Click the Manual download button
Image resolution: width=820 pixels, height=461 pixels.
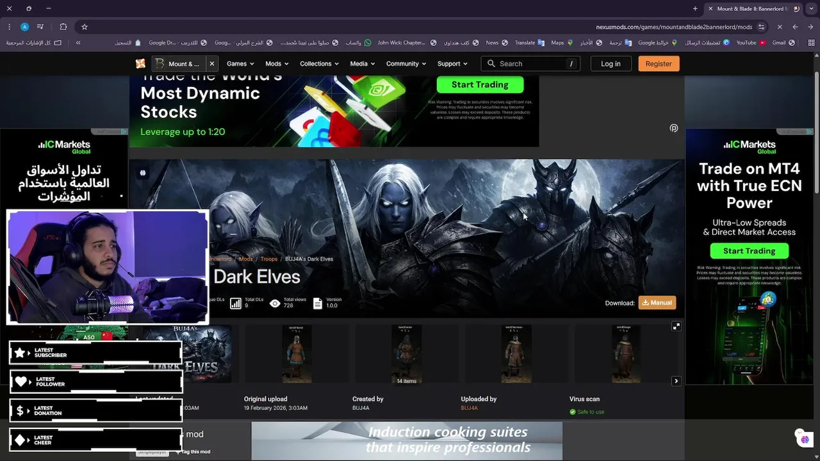click(657, 303)
